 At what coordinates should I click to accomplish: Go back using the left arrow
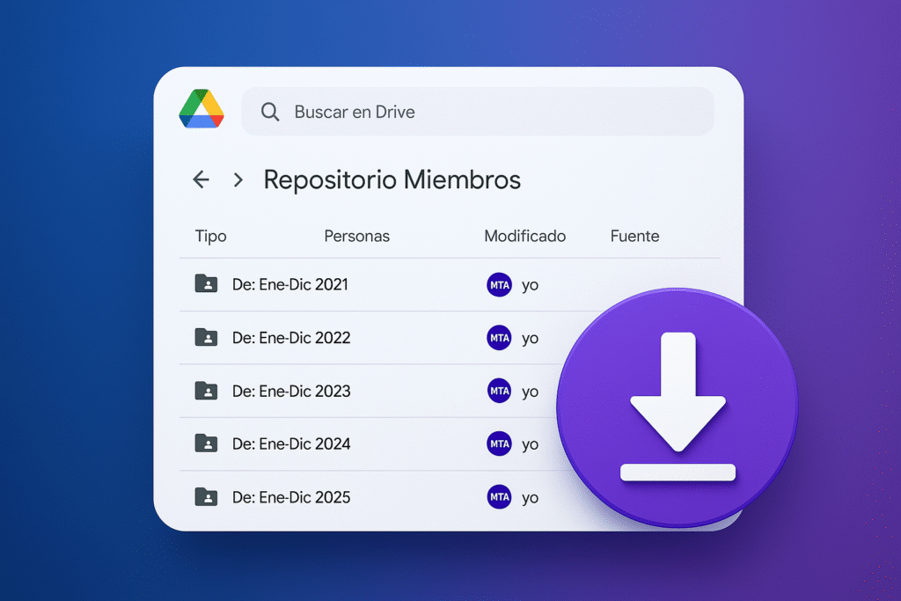pos(201,180)
